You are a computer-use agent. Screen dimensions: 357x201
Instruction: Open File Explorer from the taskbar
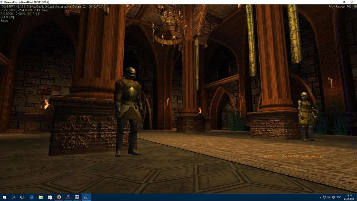pos(40,197)
